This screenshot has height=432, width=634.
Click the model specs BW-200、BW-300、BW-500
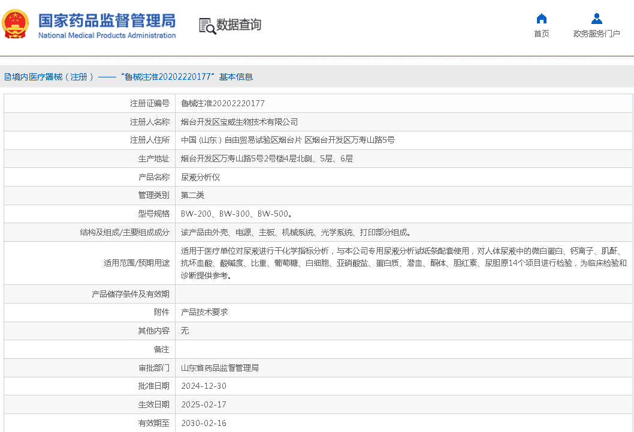236,214
